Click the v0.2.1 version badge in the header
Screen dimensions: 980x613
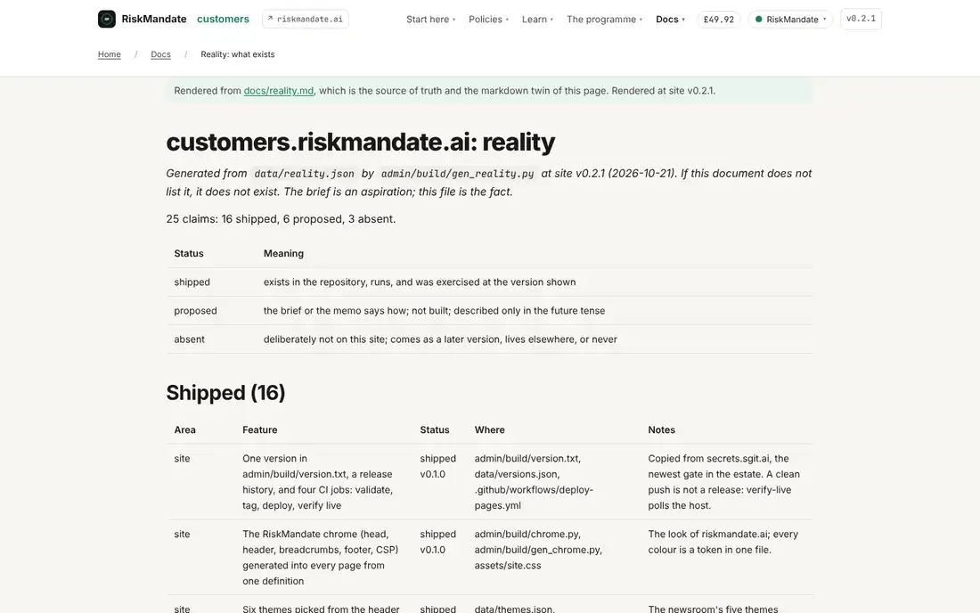pos(861,19)
